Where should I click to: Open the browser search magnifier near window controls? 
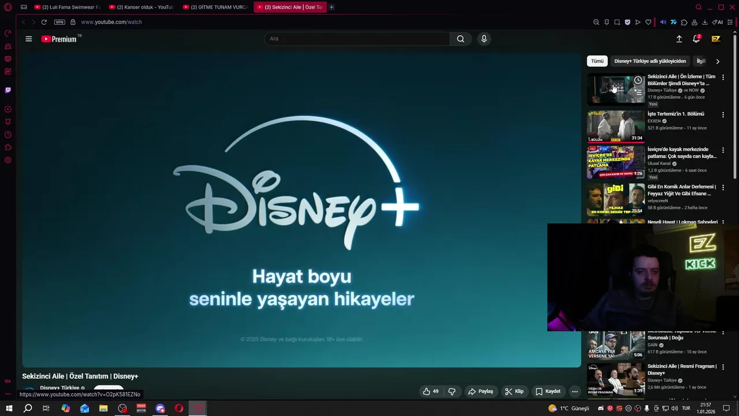[699, 7]
